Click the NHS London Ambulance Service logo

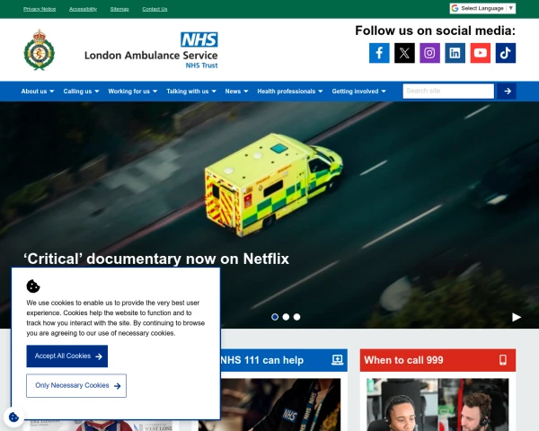(x=151, y=50)
